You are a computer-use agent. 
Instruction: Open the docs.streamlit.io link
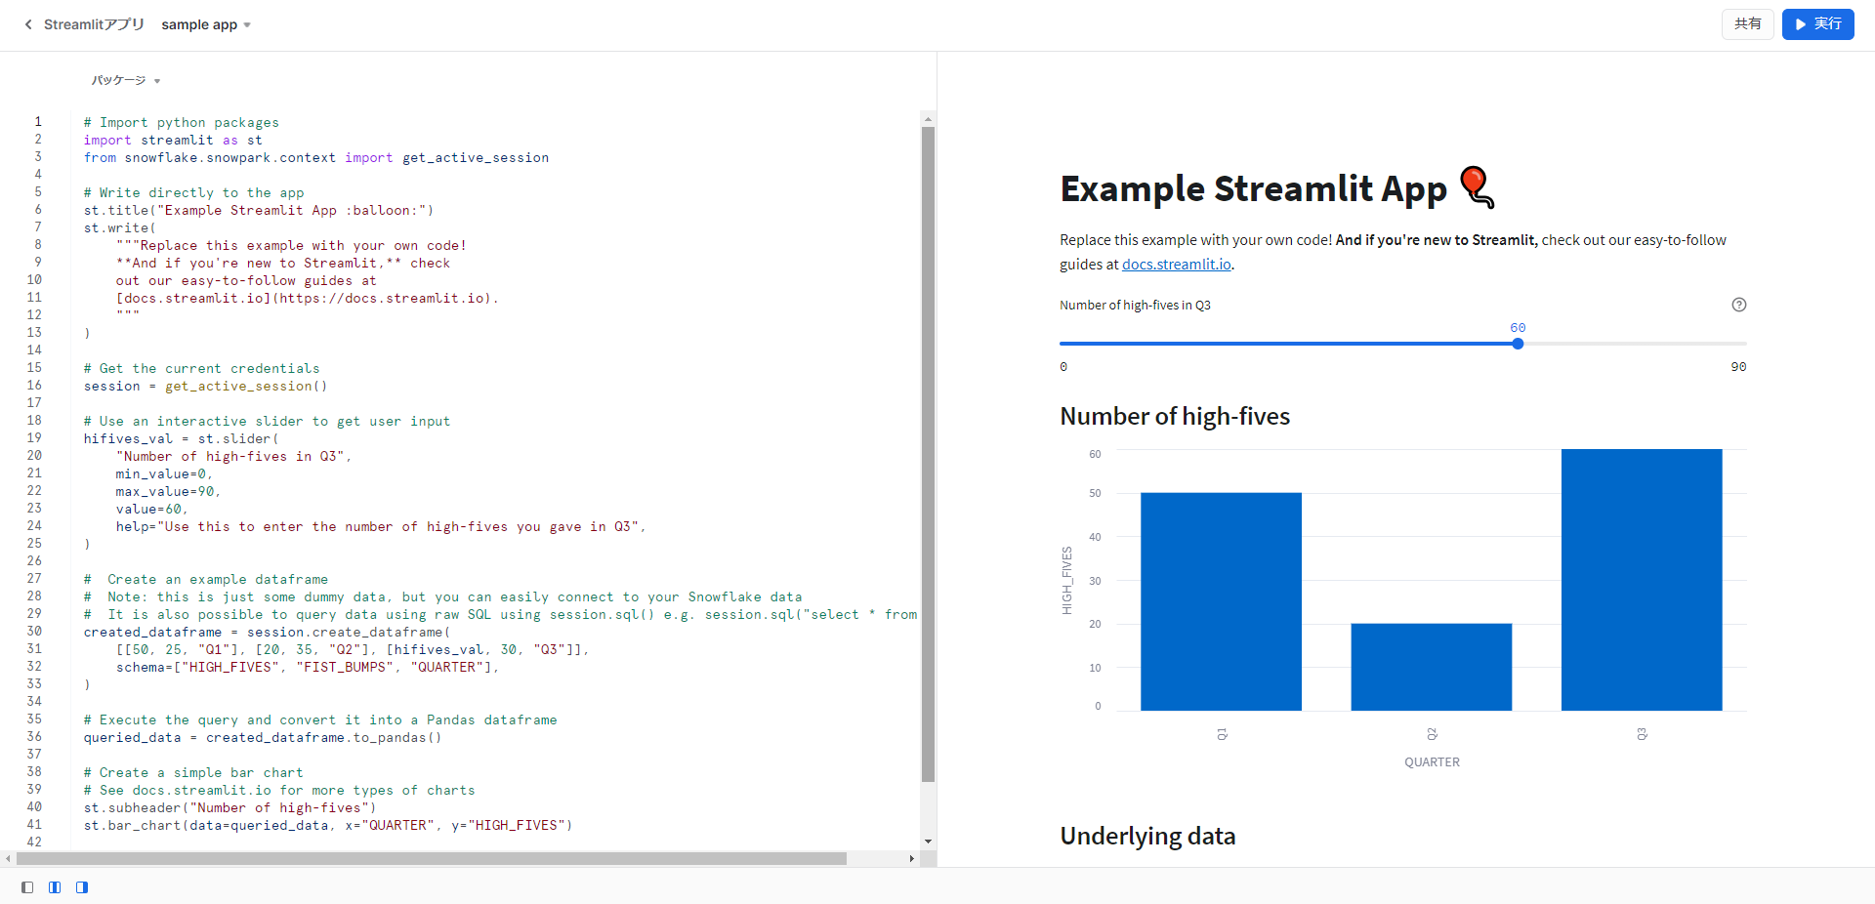1176,265
